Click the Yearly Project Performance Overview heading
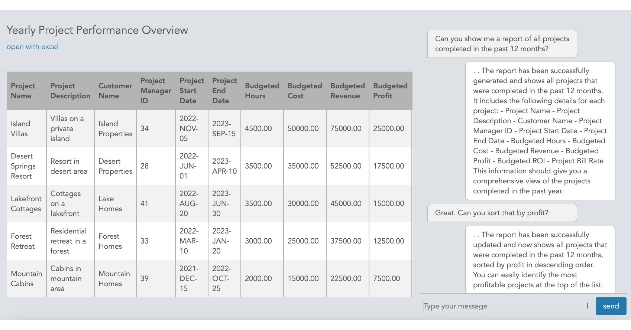Image resolution: width=631 pixels, height=330 pixels. pos(97,30)
